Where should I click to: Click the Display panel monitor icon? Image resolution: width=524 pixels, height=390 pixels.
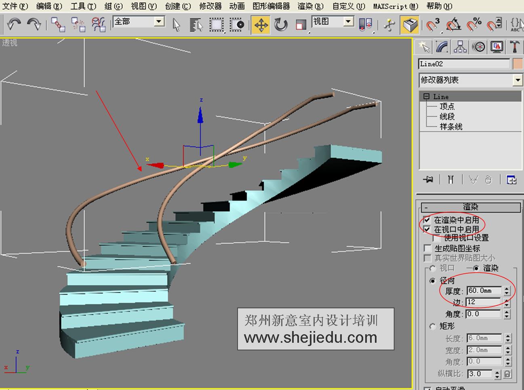tap(496, 46)
